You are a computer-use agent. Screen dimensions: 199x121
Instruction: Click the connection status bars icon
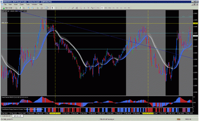click(x=179, y=119)
